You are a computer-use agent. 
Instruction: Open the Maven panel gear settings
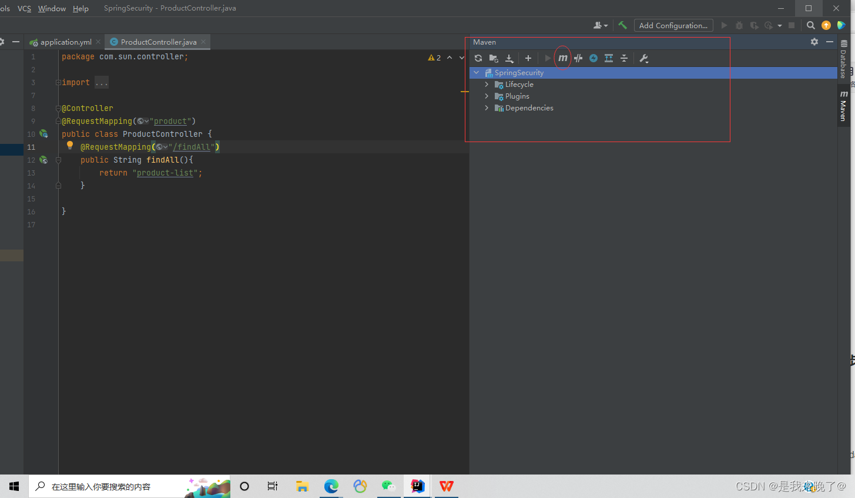814,42
